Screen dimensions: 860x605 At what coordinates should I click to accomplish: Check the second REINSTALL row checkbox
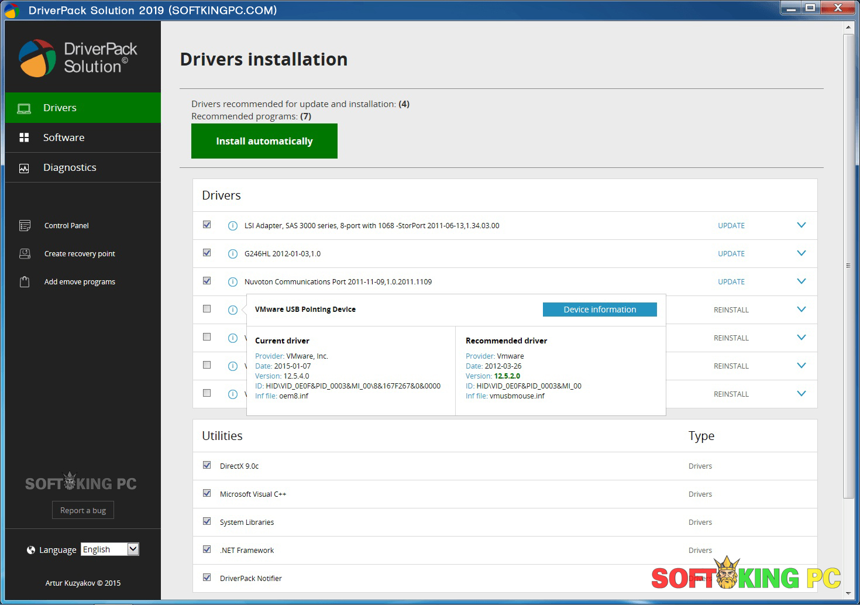[x=207, y=337]
